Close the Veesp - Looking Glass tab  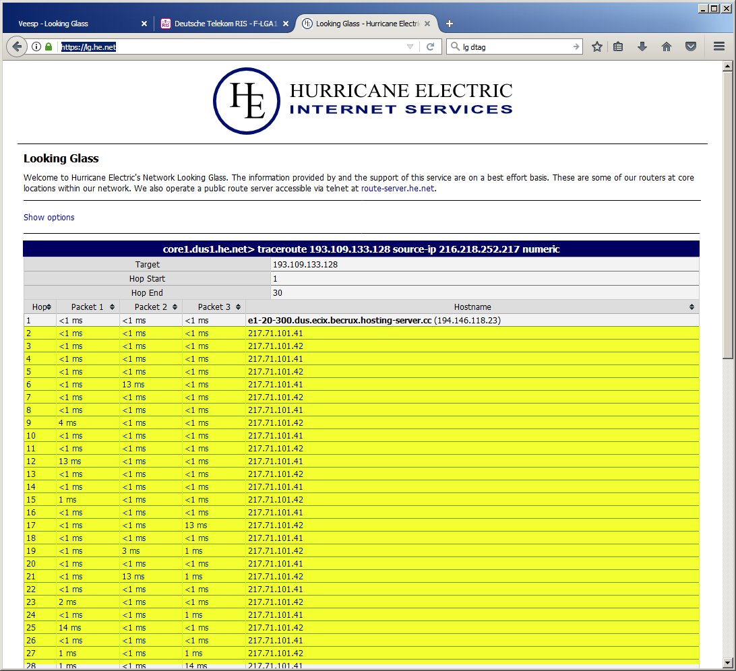(x=144, y=24)
